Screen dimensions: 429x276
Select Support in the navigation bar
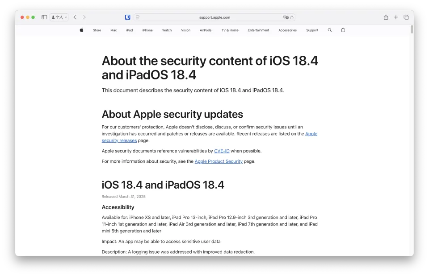pos(312,30)
